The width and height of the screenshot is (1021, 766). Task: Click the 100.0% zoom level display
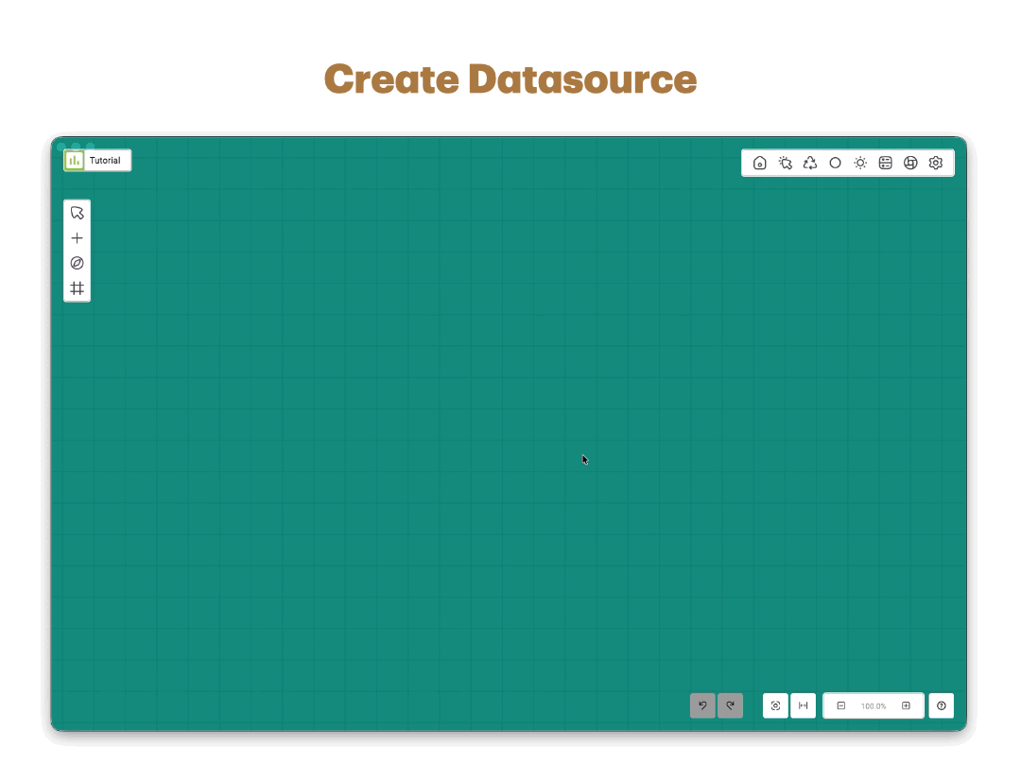pos(874,705)
